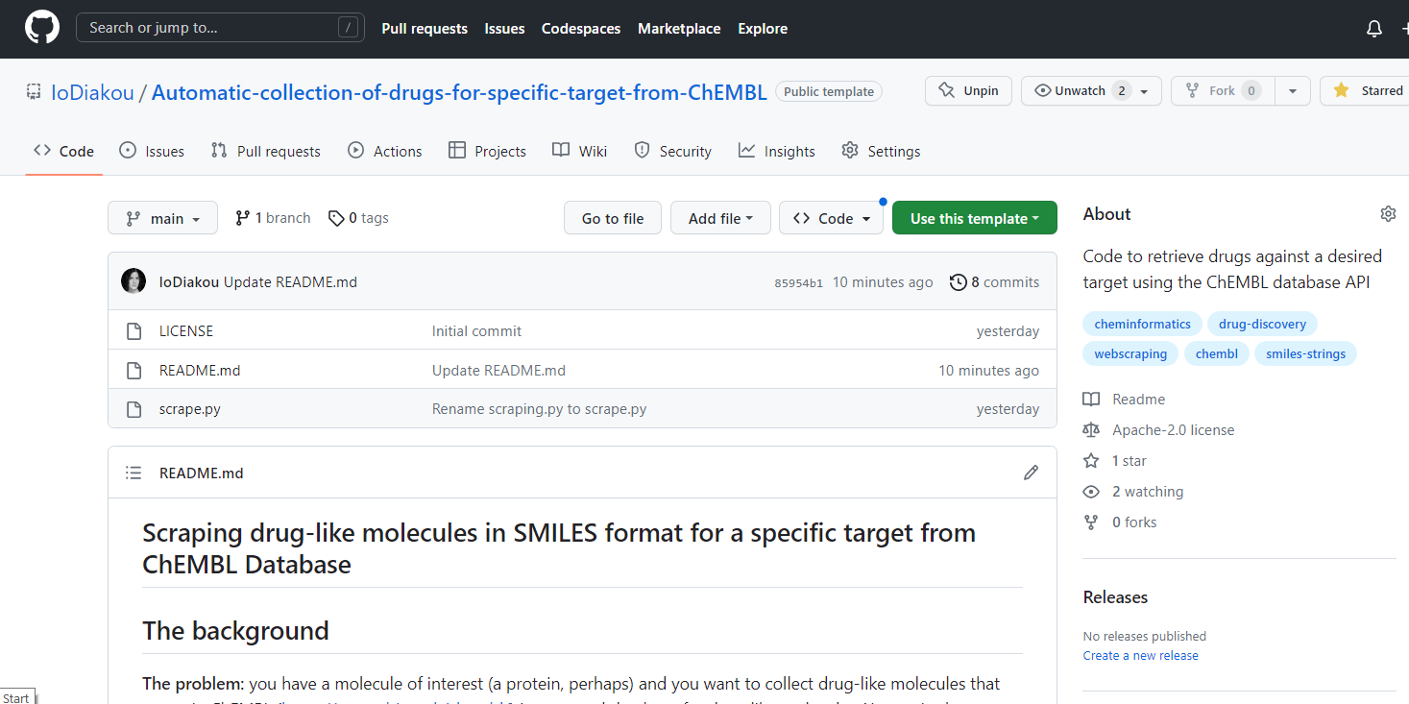Viewport: 1409px width, 704px height.
Task: Click the README table of contents icon
Action: click(x=134, y=473)
